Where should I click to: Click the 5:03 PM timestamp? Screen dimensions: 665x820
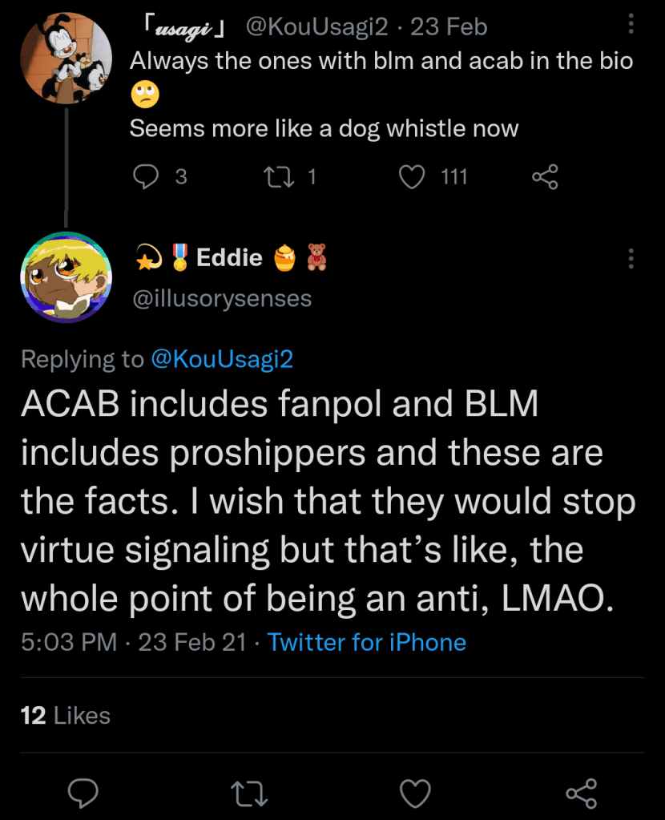tap(68, 642)
